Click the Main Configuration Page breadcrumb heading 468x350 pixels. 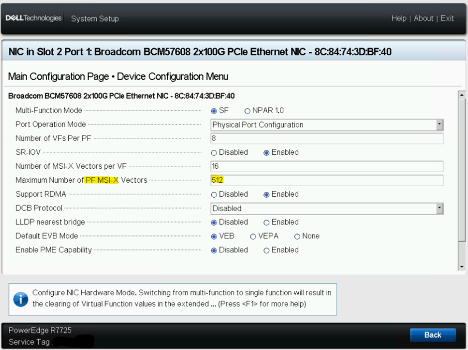coord(59,76)
